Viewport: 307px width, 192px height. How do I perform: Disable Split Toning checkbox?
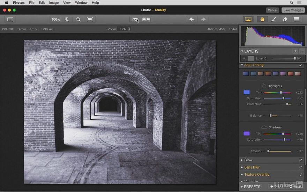300,65
